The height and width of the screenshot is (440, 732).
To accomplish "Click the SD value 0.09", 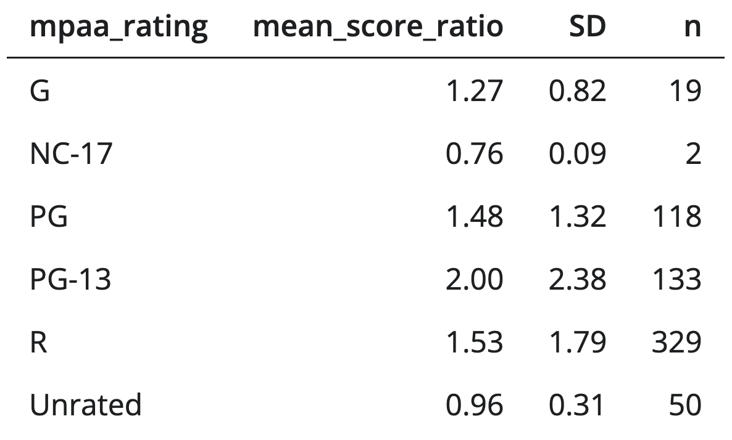I will [x=577, y=154].
